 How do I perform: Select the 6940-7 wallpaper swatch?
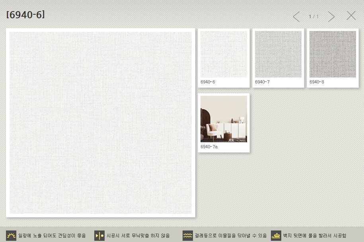pos(278,54)
